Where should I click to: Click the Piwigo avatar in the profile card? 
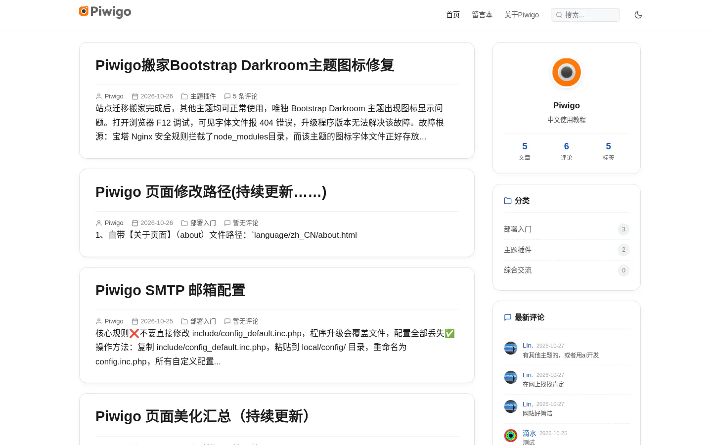point(567,72)
